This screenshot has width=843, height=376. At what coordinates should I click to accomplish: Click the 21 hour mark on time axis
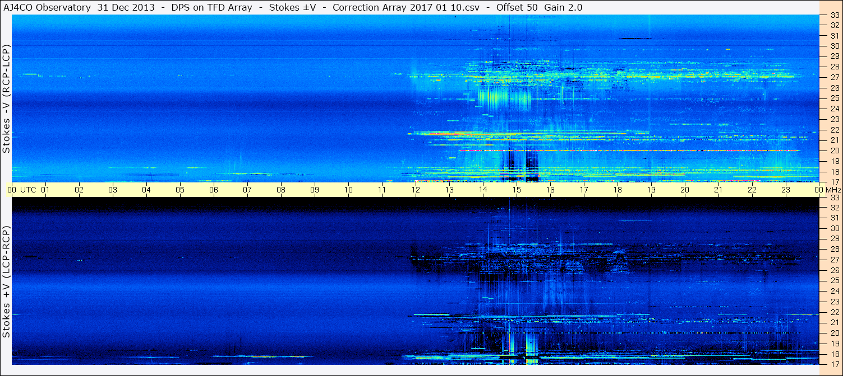pos(718,190)
